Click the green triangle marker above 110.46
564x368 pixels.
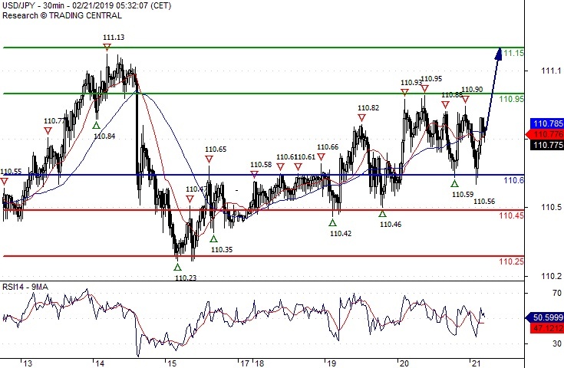pyautogui.click(x=382, y=214)
